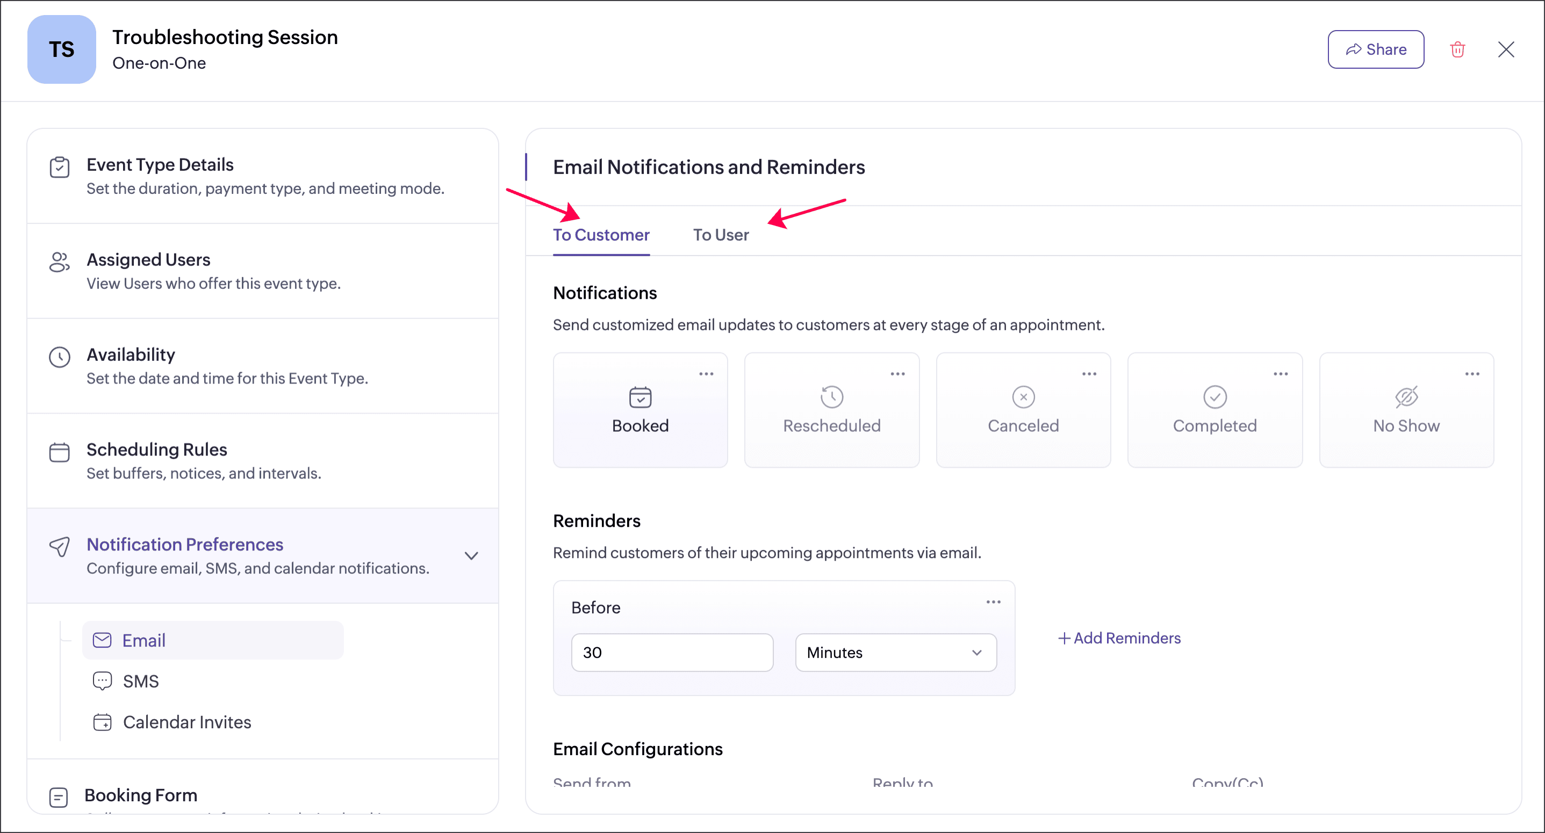This screenshot has height=833, width=1545.
Task: Open three-dot menu on Rescheduled card
Action: pos(897,374)
